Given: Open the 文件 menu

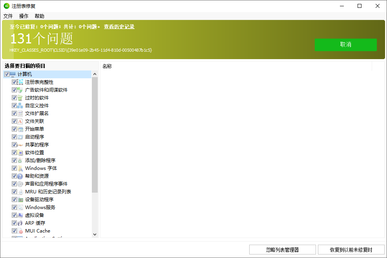Looking at the screenshot, I should pos(8,16).
